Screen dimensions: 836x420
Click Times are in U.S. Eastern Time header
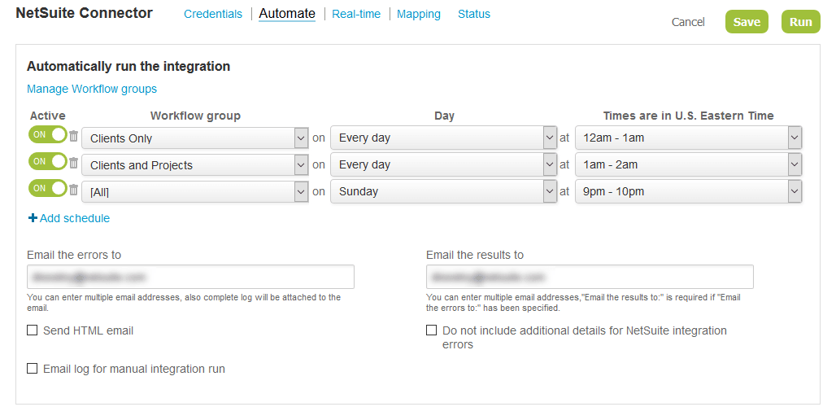tap(688, 116)
